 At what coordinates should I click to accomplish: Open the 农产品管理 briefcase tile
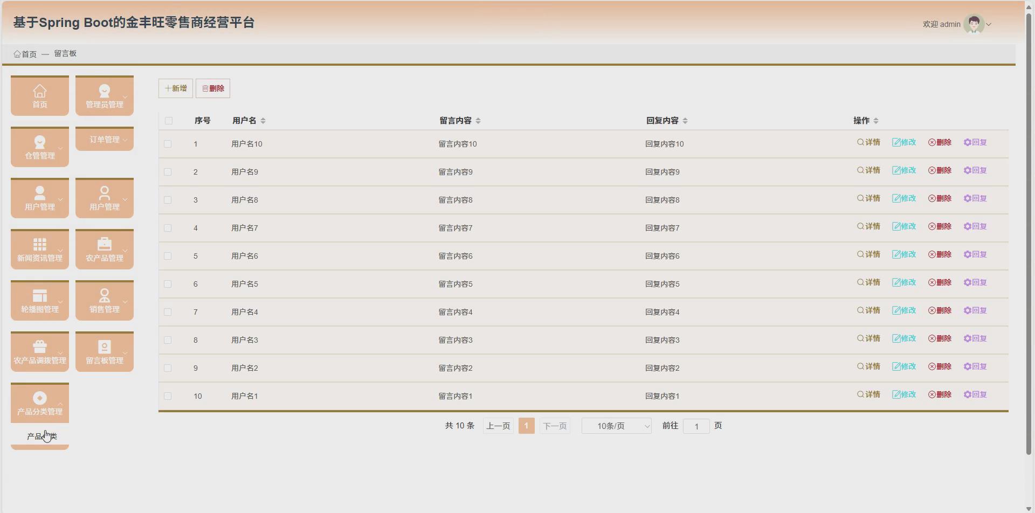click(x=105, y=249)
